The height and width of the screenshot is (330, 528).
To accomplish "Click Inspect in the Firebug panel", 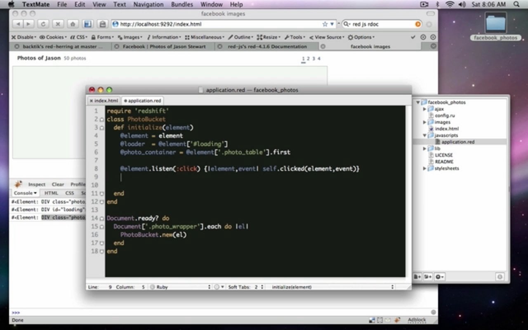I will 37,184.
